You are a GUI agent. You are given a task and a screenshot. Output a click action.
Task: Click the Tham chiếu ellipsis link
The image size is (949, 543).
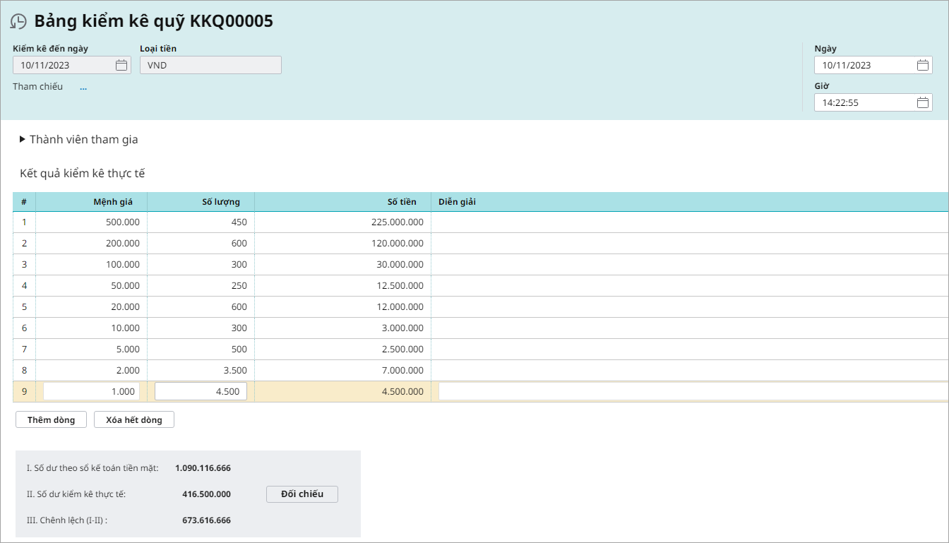83,87
